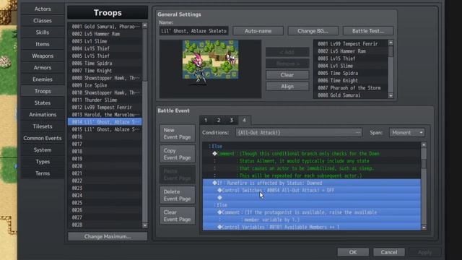Select troop 0012 Lv99 Tempest Fenrir

105,108
